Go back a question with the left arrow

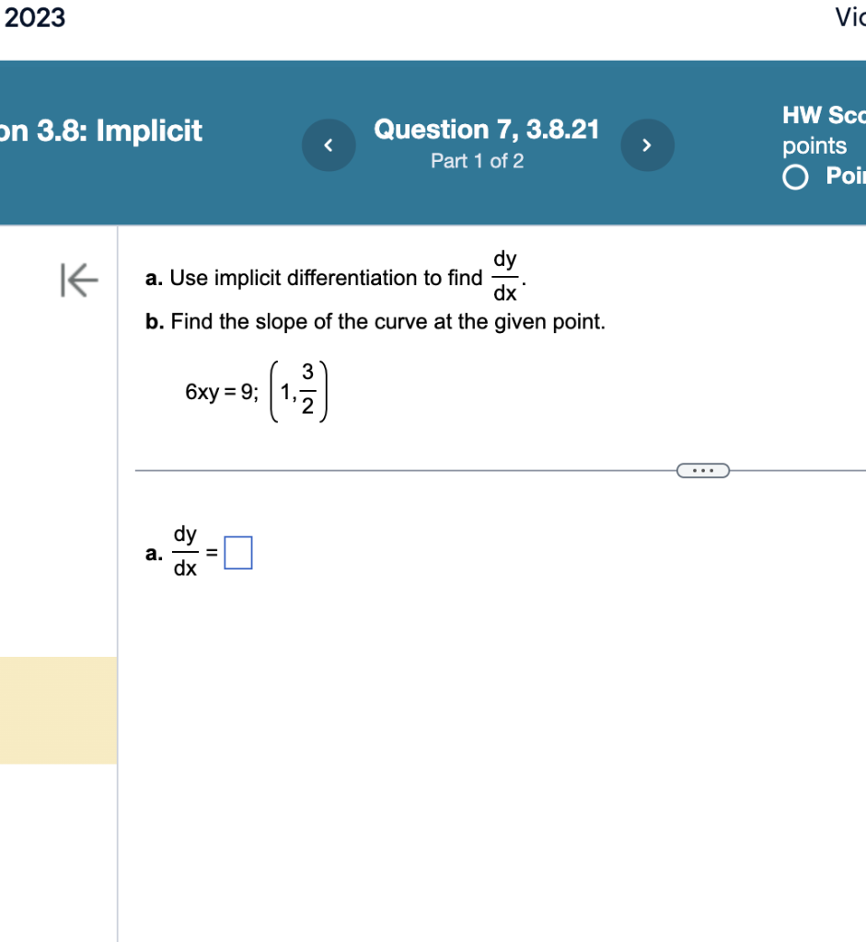(329, 144)
